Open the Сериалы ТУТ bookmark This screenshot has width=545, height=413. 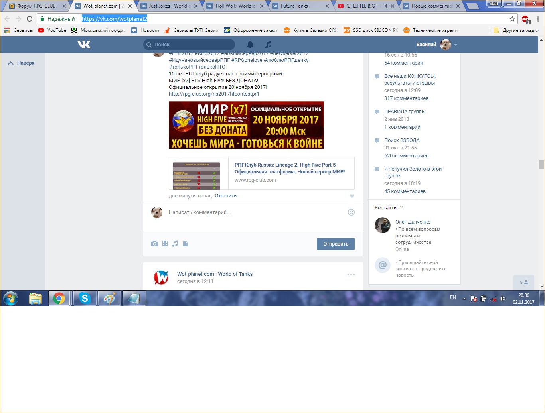point(191,30)
